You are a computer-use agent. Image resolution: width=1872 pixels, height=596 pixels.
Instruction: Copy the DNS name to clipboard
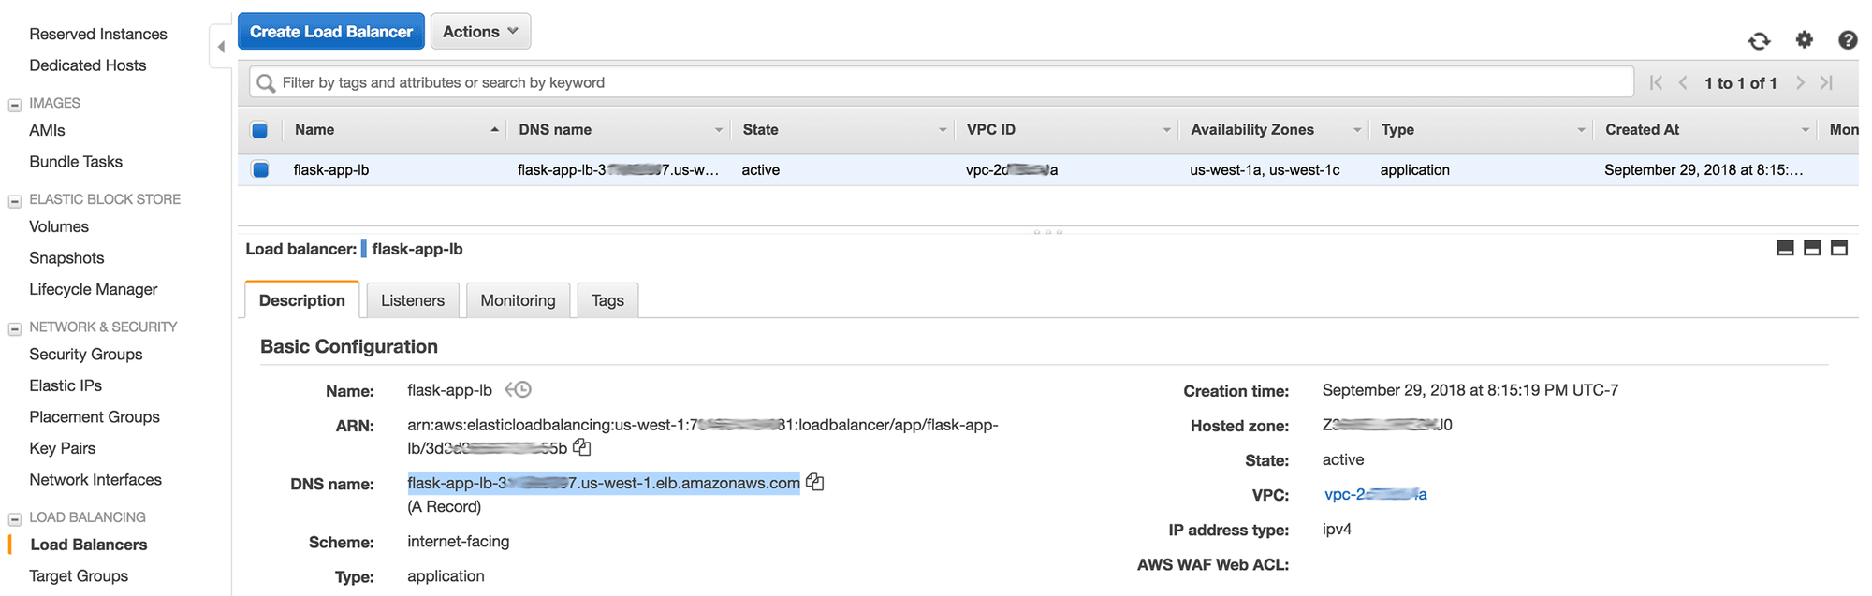[x=815, y=482]
